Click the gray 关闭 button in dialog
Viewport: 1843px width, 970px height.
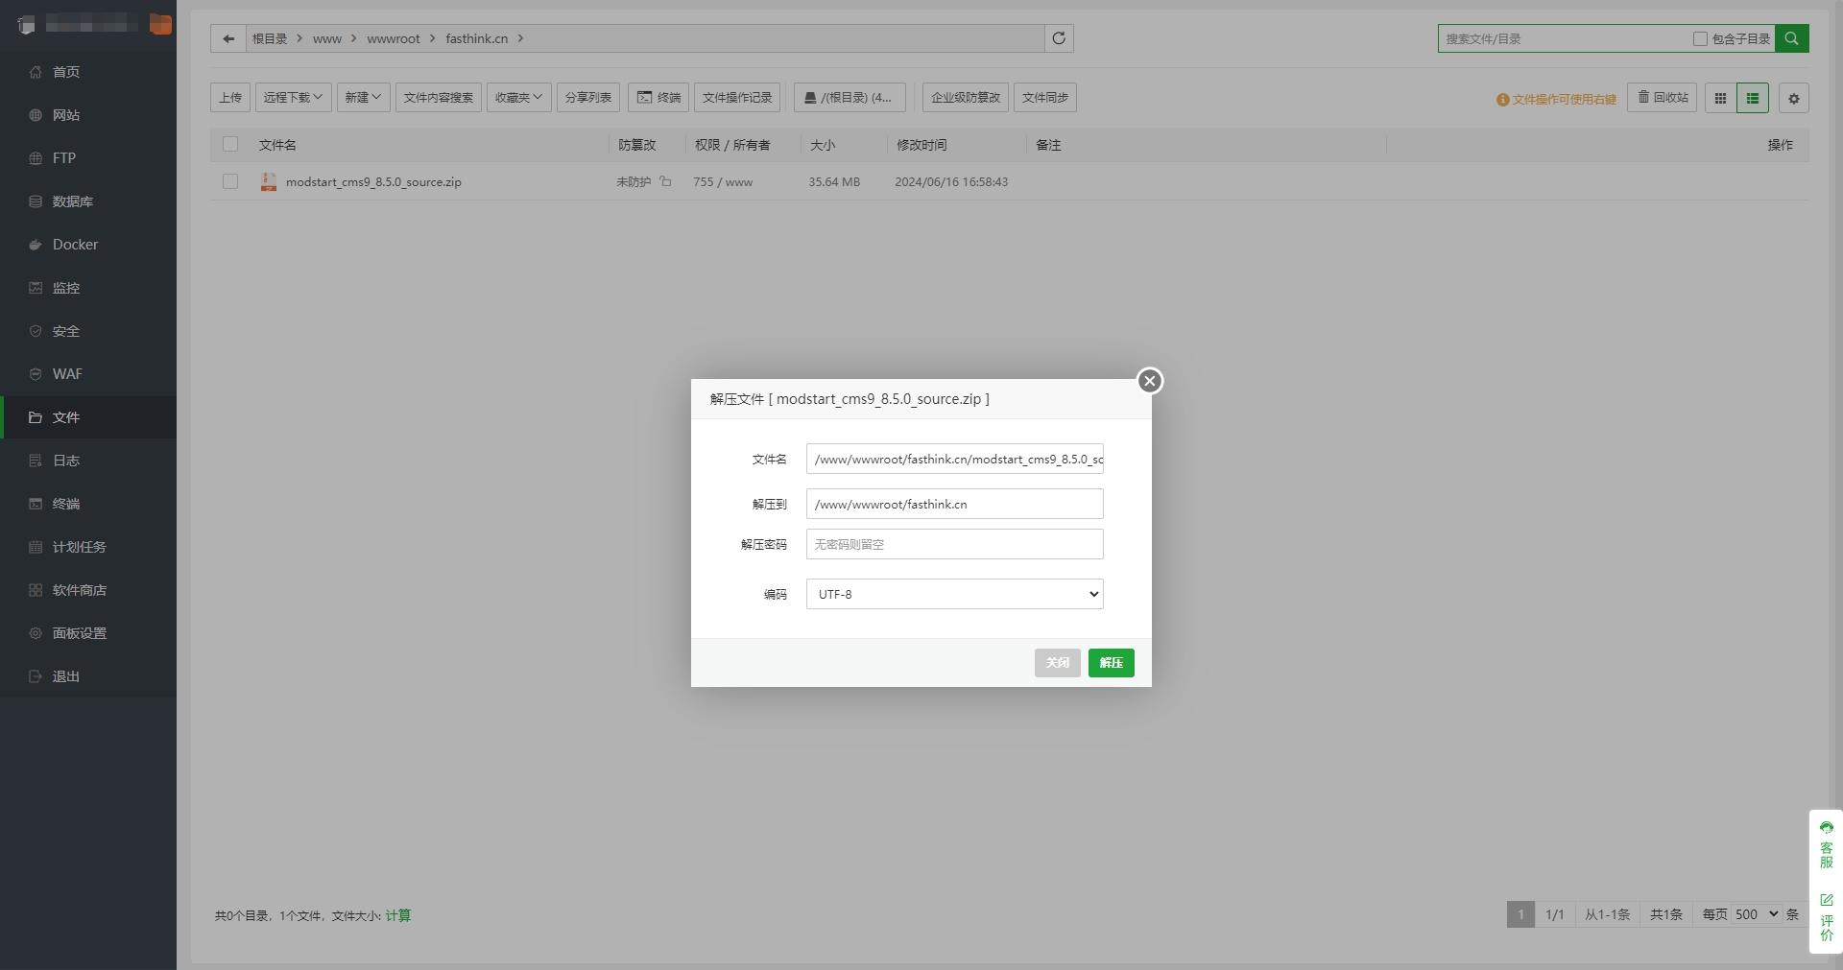(1058, 663)
